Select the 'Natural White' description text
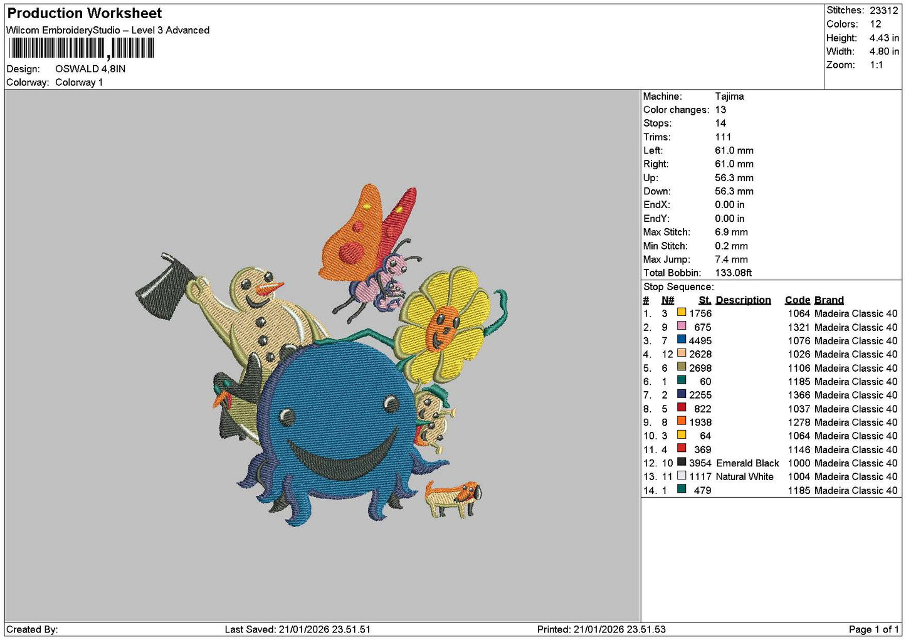 745,476
